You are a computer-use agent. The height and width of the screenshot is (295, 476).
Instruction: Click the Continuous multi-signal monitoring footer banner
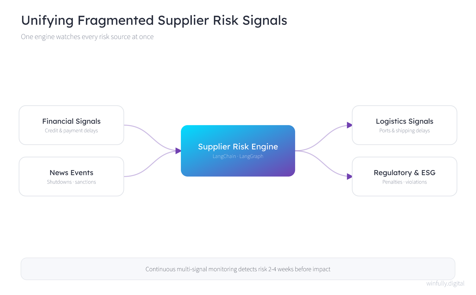[x=238, y=269]
